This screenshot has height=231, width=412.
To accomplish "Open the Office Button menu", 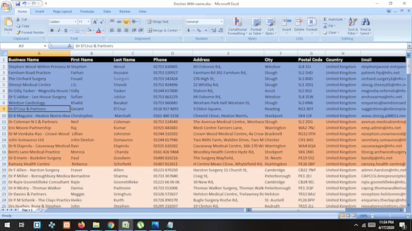I will pos(6,6).
